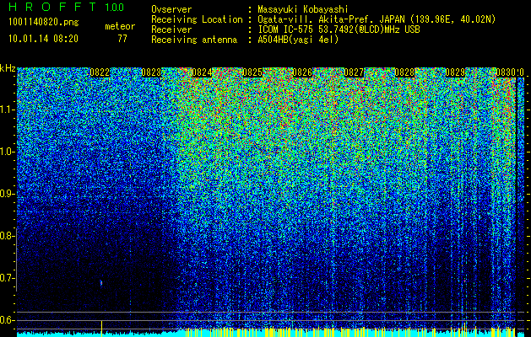The height and width of the screenshot is (337, 531).
Task: Click the date stamp 10.01.14 08:20
Action: (43, 39)
